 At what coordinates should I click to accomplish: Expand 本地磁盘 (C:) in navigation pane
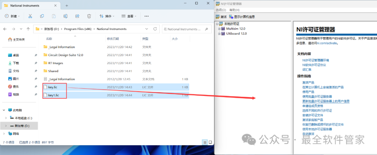point(6,118)
